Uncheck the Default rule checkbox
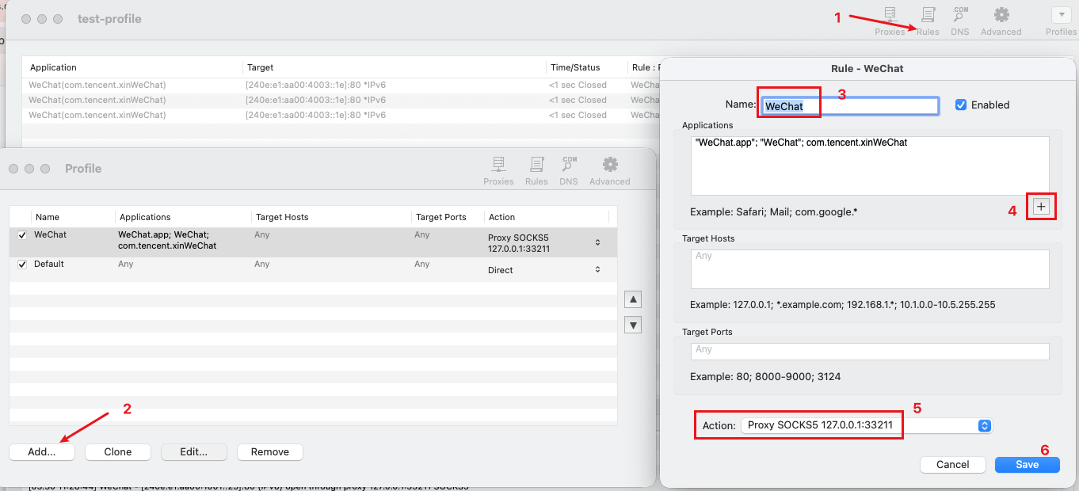The image size is (1079, 491). [22, 265]
